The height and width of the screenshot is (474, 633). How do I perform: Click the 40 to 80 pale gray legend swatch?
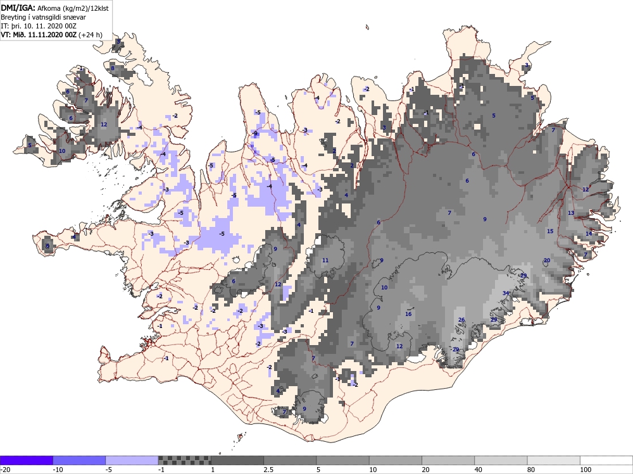tap(501, 460)
